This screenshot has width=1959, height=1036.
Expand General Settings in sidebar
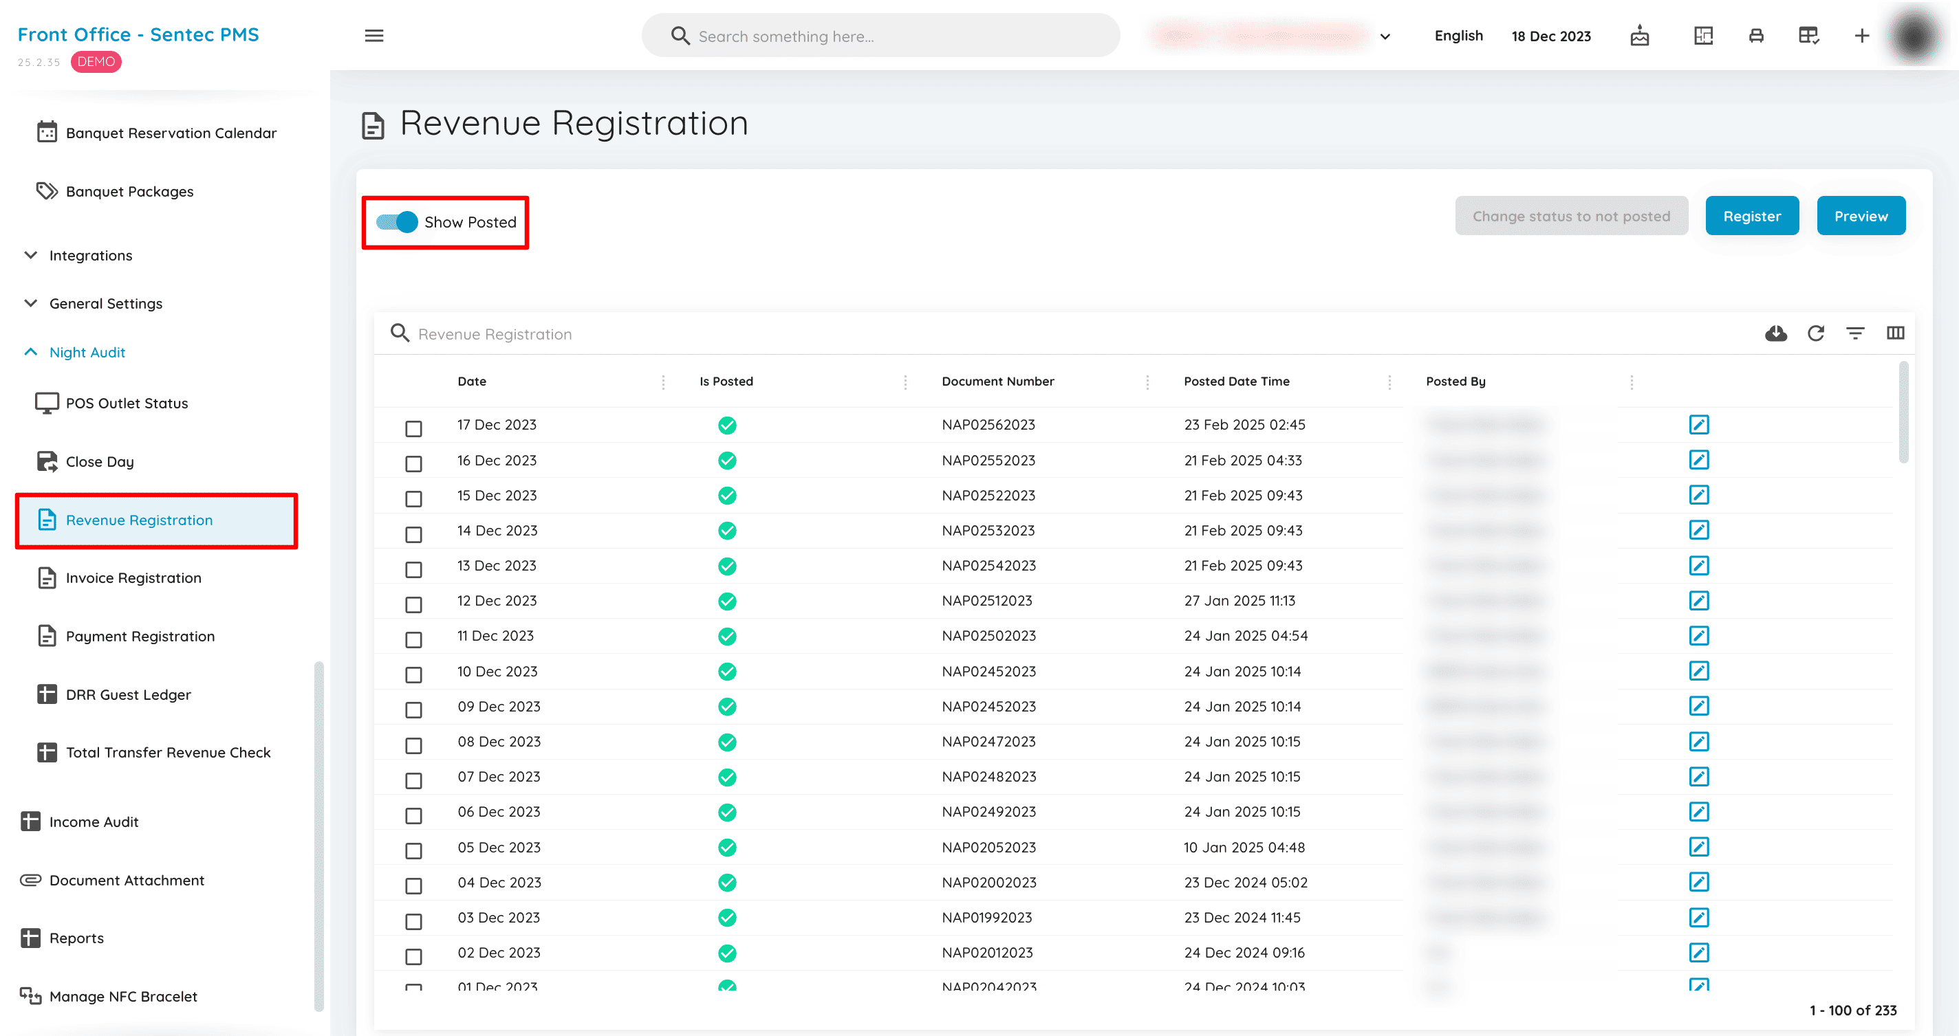(x=94, y=303)
